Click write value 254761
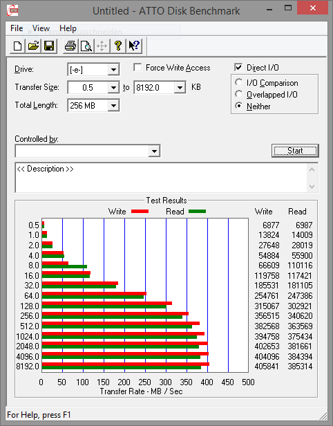This screenshot has height=426, width=333. coord(267,295)
